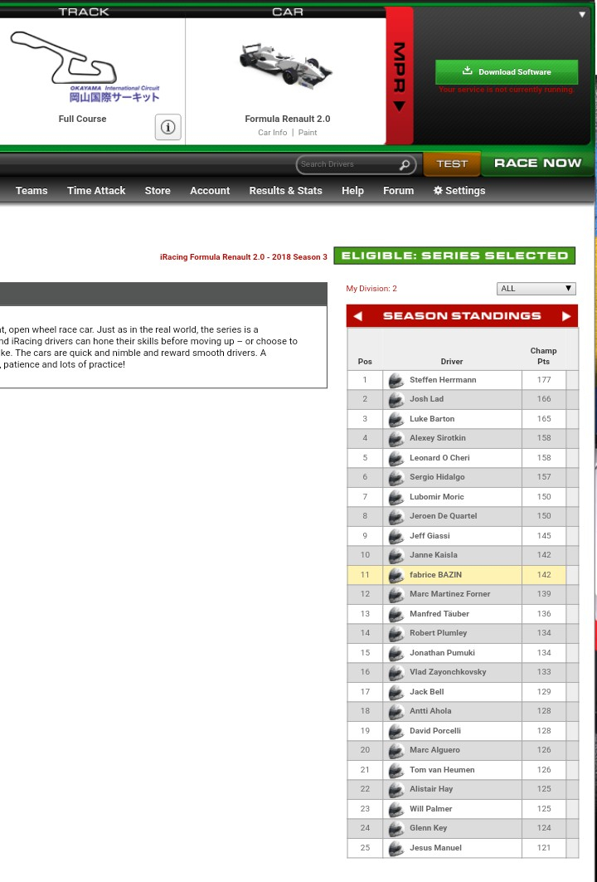Click Josh Lad's helmet icon

[x=396, y=399]
